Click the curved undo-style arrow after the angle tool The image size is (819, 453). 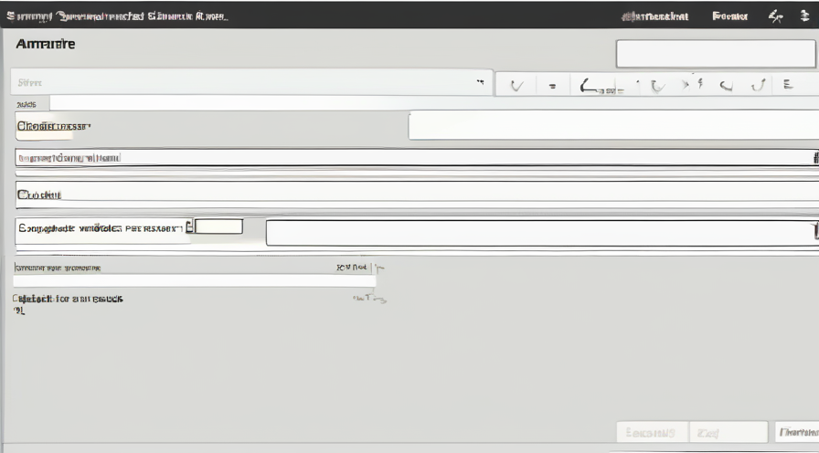pyautogui.click(x=656, y=86)
